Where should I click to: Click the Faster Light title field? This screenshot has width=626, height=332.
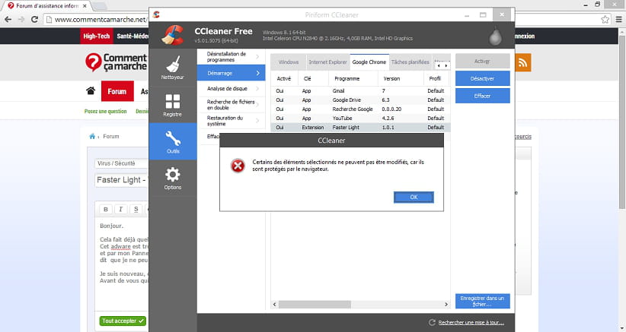pyautogui.click(x=121, y=180)
